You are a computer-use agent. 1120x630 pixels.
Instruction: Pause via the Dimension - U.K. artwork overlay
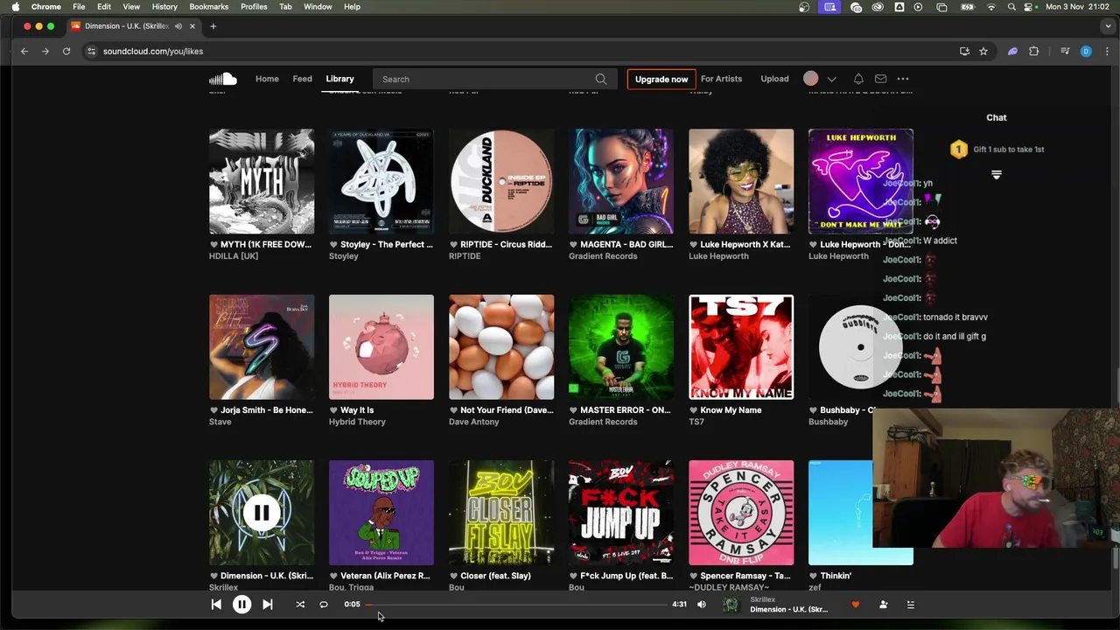[x=262, y=513]
